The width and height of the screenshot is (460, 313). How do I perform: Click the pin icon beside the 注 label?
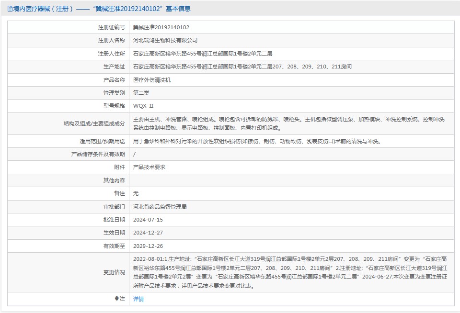pos(116,299)
